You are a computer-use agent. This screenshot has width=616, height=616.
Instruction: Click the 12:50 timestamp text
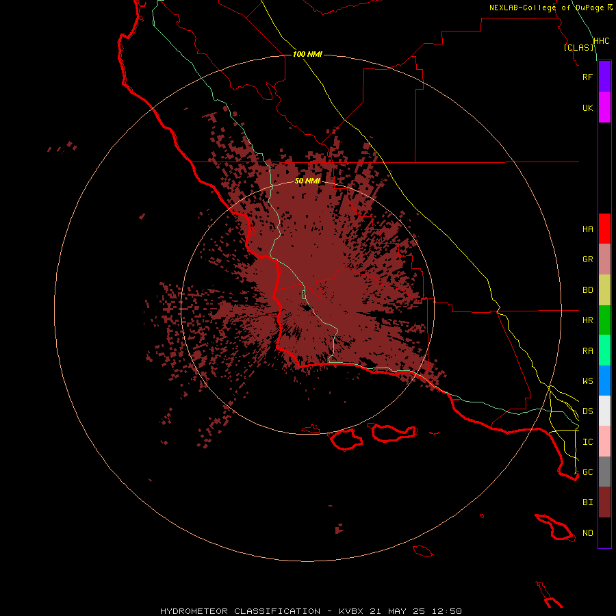447,611
